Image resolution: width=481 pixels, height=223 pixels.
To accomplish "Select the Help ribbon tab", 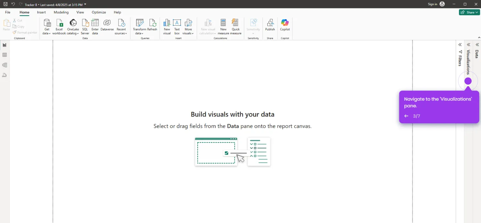I will (x=117, y=12).
